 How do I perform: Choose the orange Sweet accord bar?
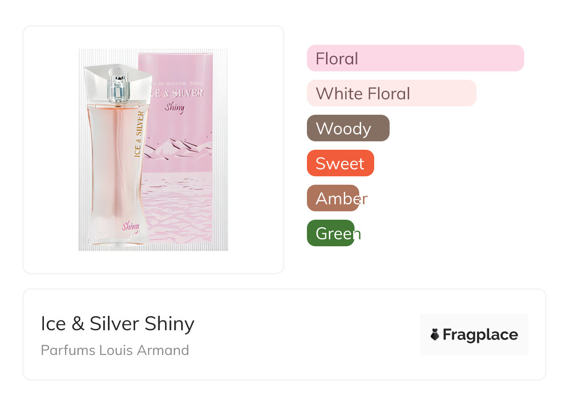[340, 163]
